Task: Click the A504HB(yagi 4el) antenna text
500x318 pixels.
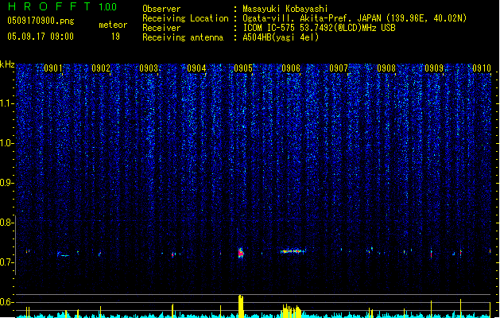Action: (281, 37)
